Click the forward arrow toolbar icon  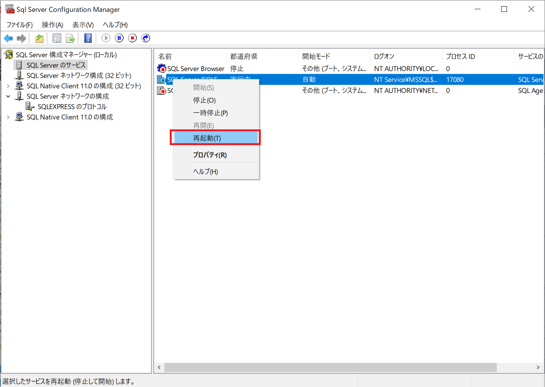coord(22,38)
